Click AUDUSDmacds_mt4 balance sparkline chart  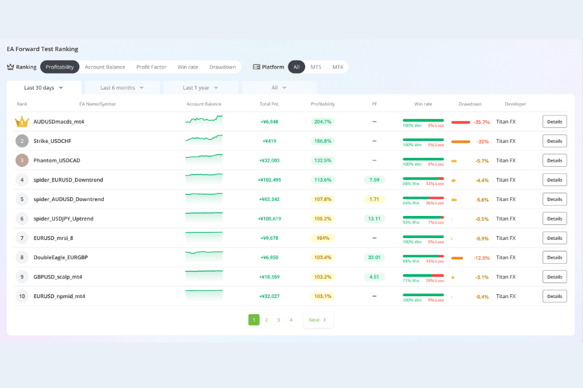coord(204,120)
